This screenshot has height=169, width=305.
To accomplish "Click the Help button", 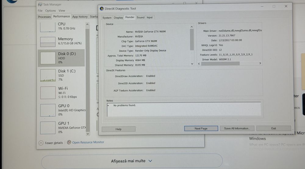I will click(x=118, y=129).
